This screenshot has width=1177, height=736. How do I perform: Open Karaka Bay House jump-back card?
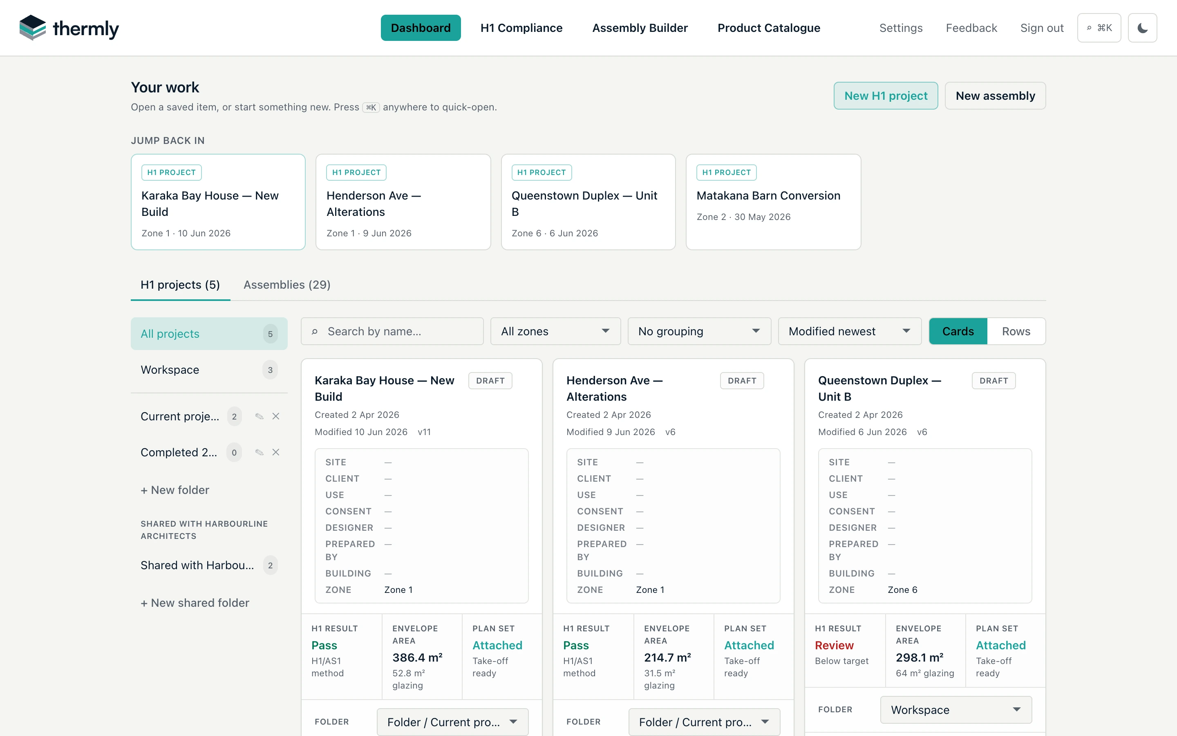pos(218,202)
